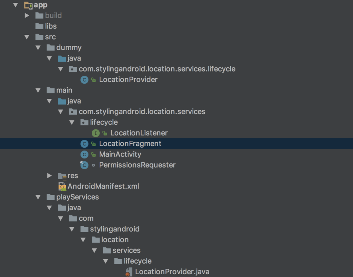The height and width of the screenshot is (277, 353).
Task: Select the libs folder
Action: coord(50,26)
